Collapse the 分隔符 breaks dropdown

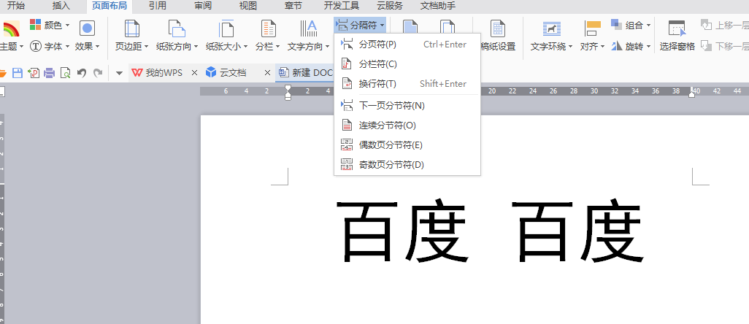pos(360,25)
